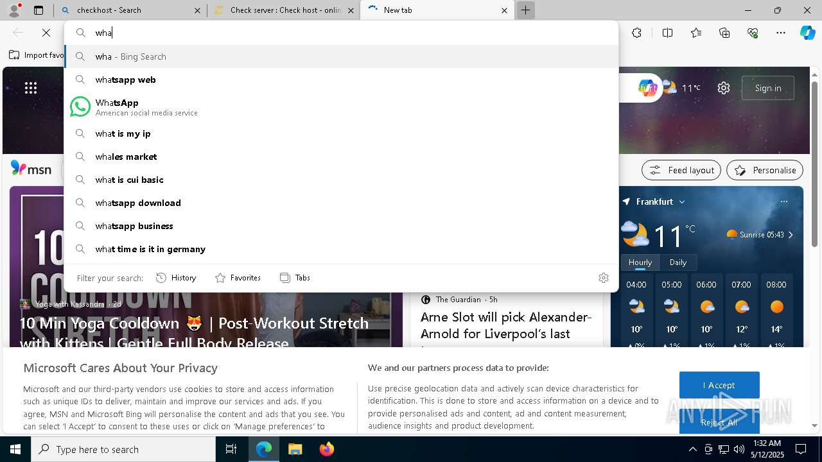
Task: Open Split screen icon in toolbar
Action: (x=667, y=33)
